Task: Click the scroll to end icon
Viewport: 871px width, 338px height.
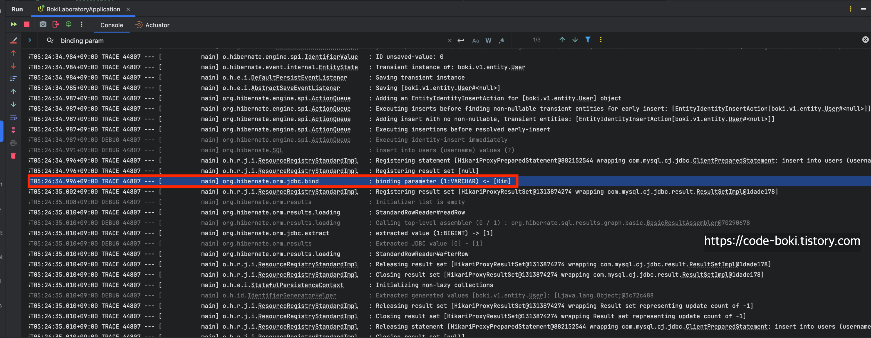Action: (x=14, y=130)
